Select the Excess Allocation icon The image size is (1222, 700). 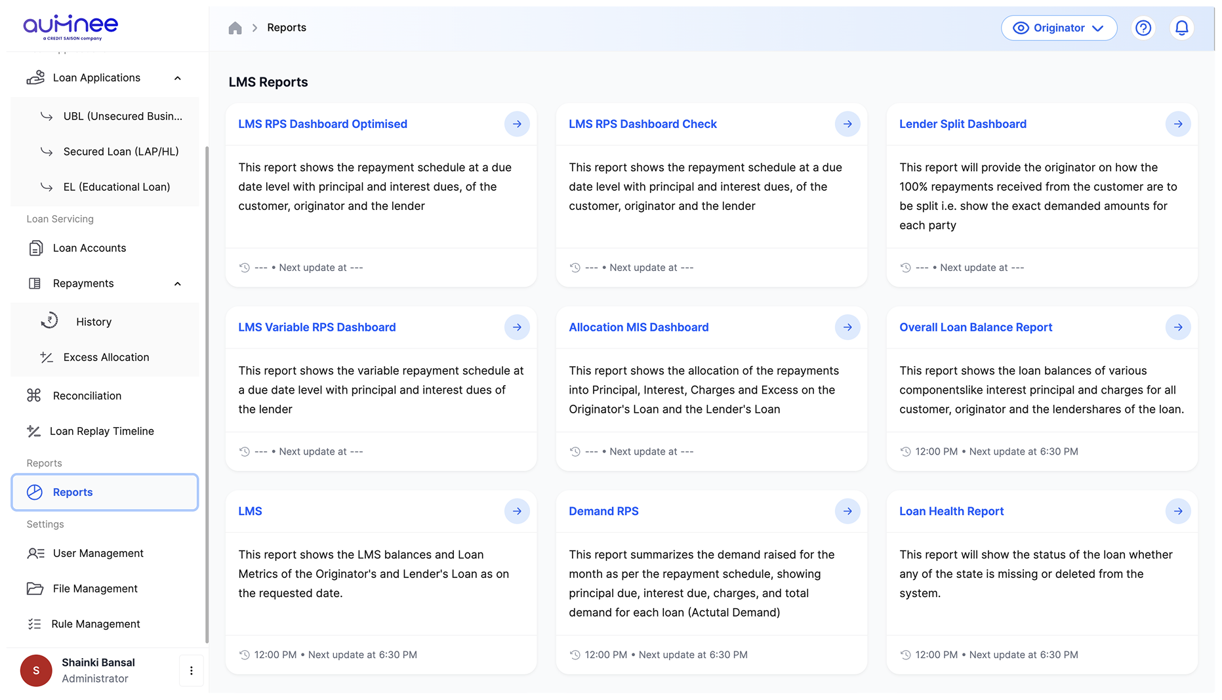(45, 358)
